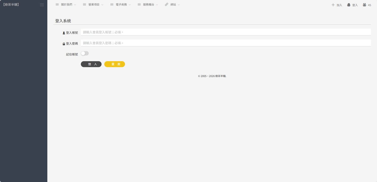The width and height of the screenshot is (377, 182).
Task: Click the list icon beside 關於我們
Action: point(57,5)
